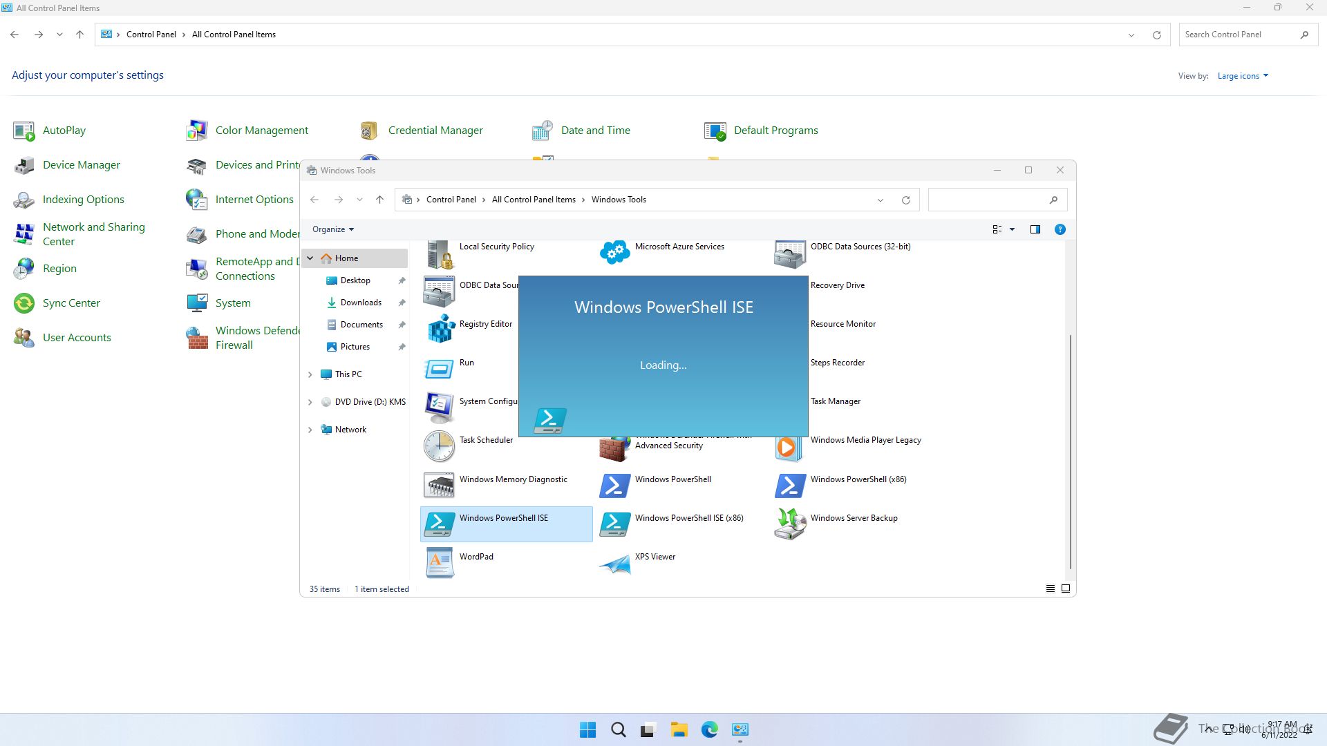
Task: Open WordPad icon
Action: [x=440, y=563]
